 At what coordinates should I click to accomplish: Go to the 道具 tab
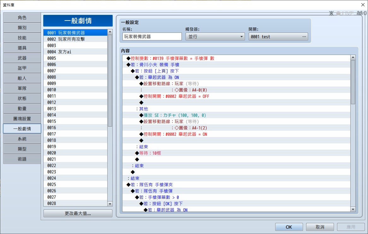tap(22, 48)
